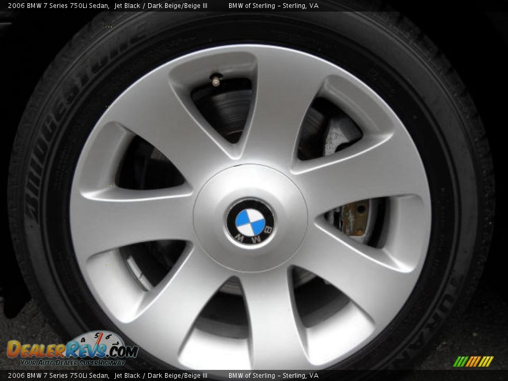Click the DealerRevs.com logo
This screenshot has height=381, width=508.
72,349
